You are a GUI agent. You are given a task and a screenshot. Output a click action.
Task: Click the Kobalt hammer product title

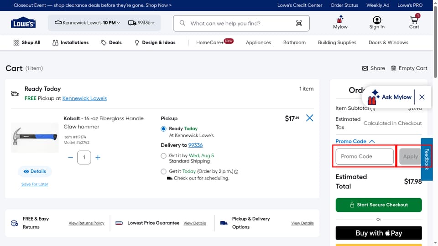pos(104,123)
